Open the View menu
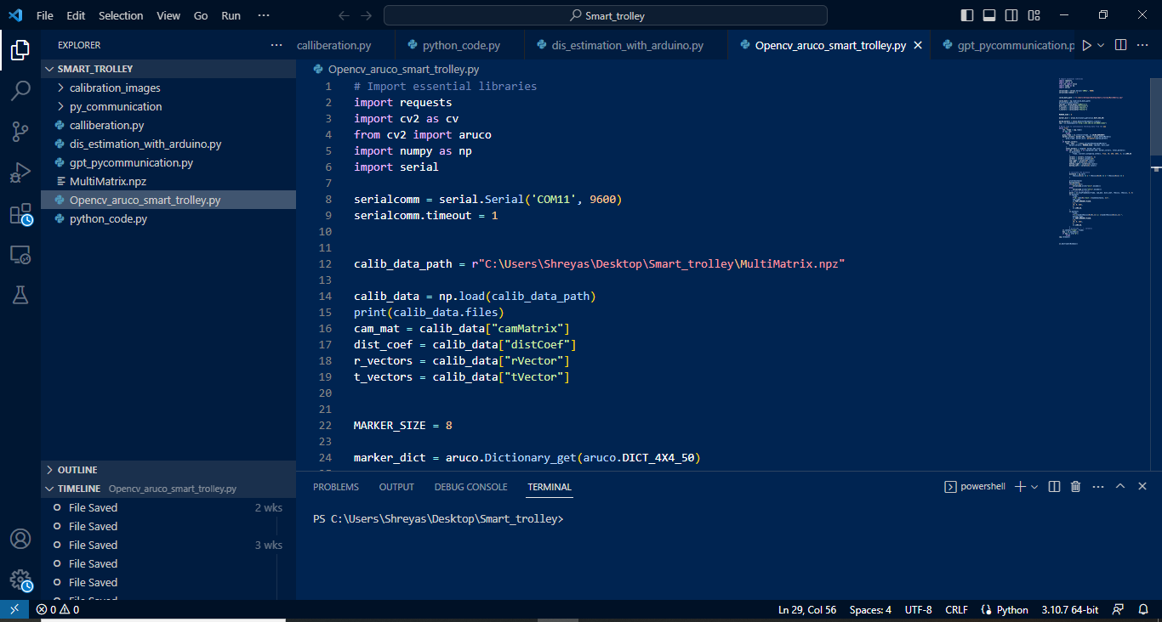The height and width of the screenshot is (622, 1162). pos(168,15)
